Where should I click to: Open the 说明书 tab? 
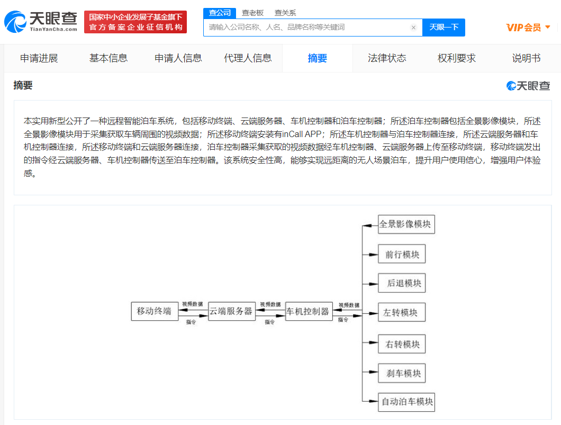click(526, 58)
